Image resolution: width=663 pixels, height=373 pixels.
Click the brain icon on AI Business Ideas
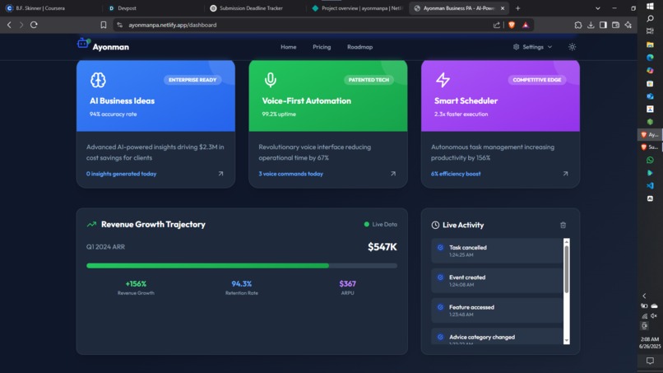pyautogui.click(x=98, y=80)
